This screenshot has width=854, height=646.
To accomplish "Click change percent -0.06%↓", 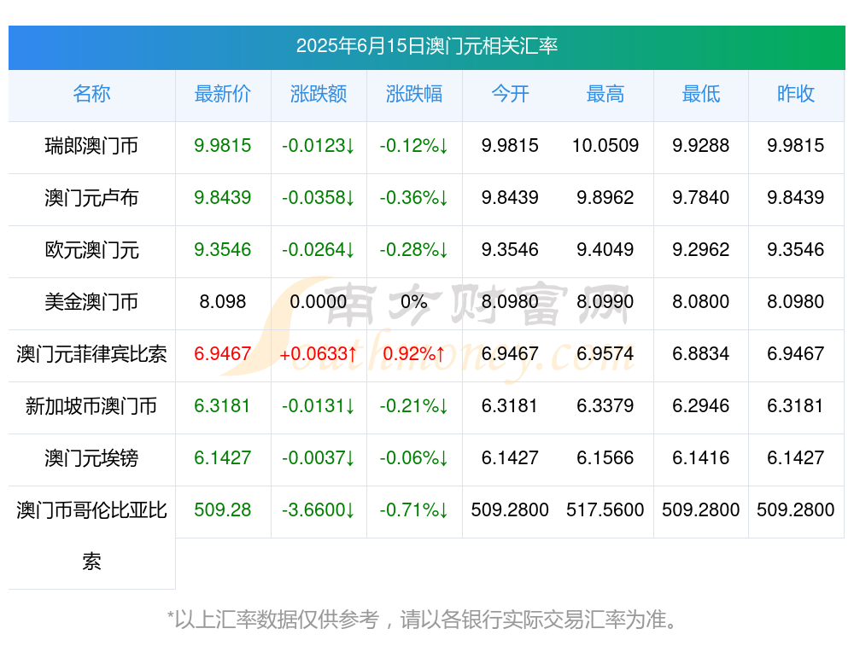I will (x=414, y=457).
